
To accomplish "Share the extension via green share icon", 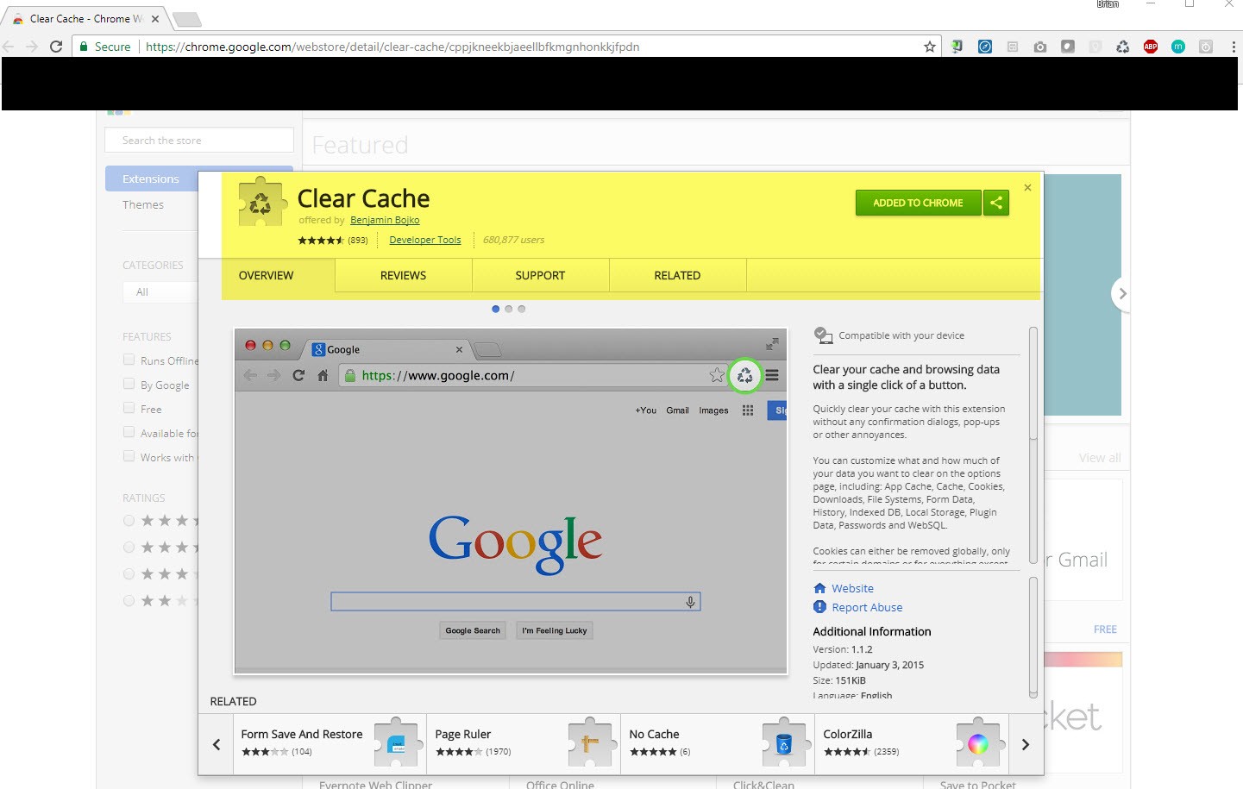I will [x=996, y=203].
